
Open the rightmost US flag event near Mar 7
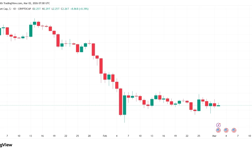pos(234,130)
